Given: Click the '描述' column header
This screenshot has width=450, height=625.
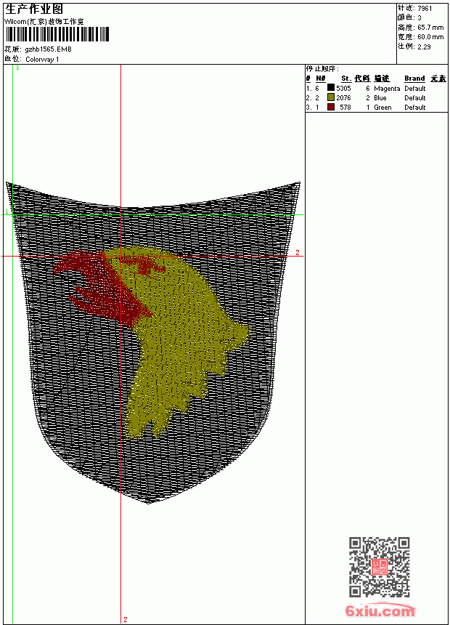Looking at the screenshot, I should coord(382,78).
